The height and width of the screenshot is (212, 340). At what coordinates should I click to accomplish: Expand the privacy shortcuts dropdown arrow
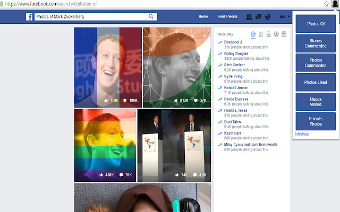pos(290,17)
